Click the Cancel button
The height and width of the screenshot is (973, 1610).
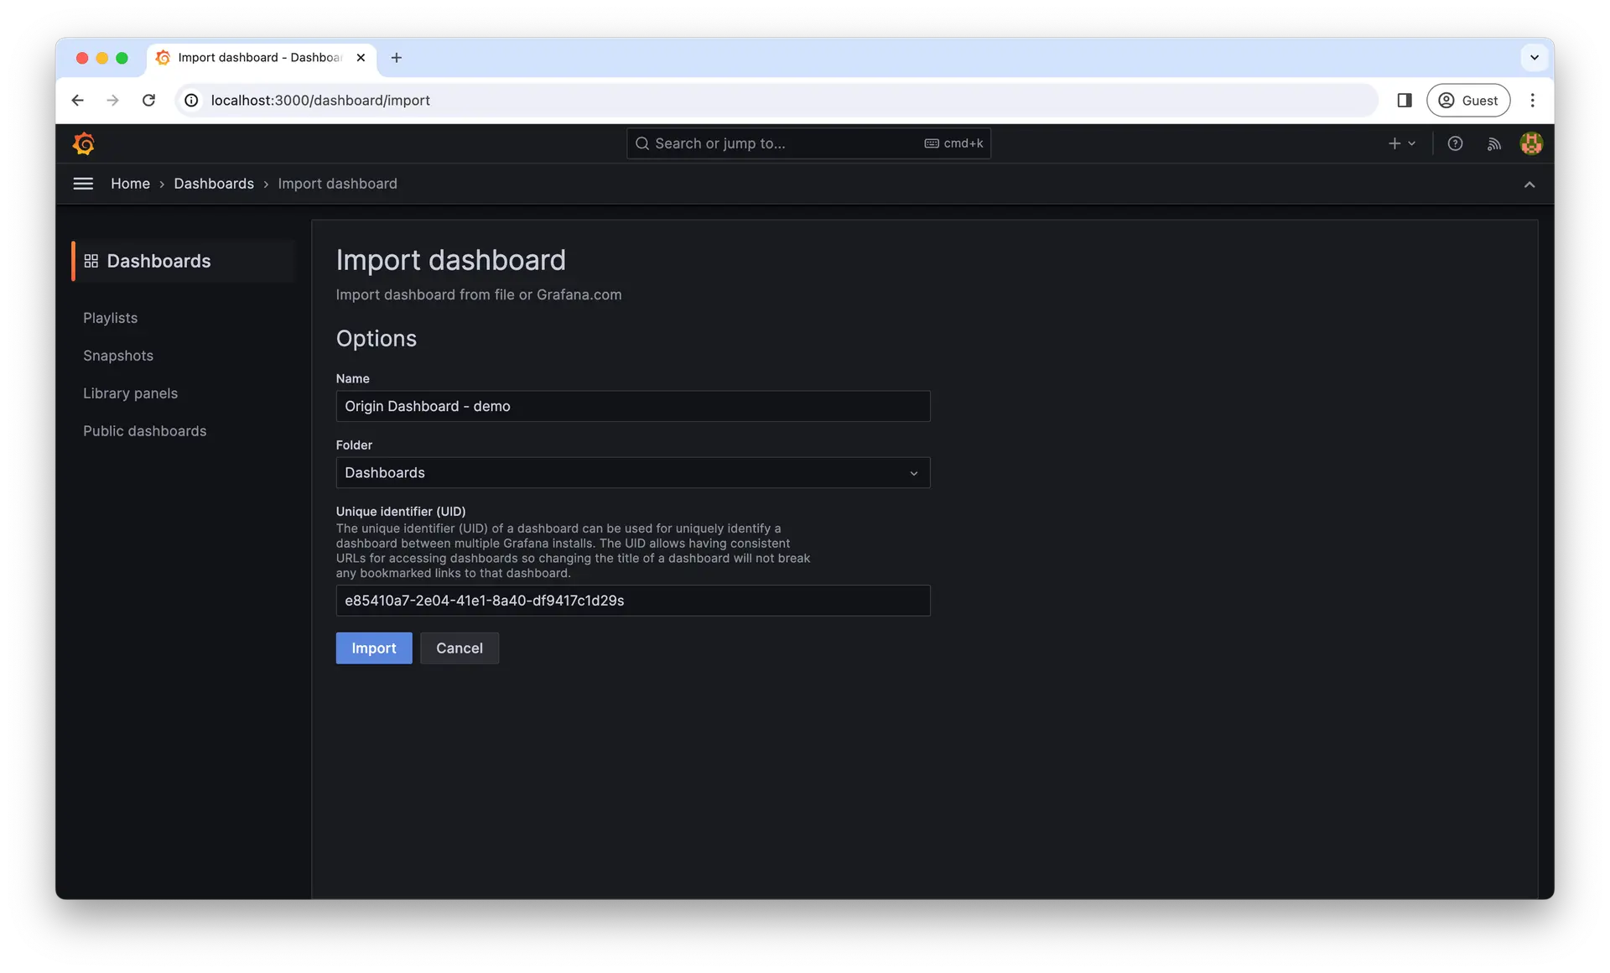coord(460,648)
